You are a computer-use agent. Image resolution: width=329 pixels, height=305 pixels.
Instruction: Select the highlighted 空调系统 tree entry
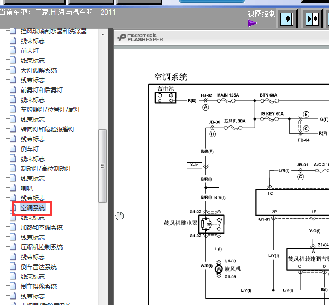33,208
